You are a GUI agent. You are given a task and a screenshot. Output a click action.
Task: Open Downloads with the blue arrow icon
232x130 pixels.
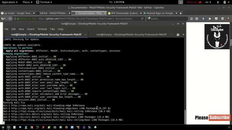click(203, 18)
